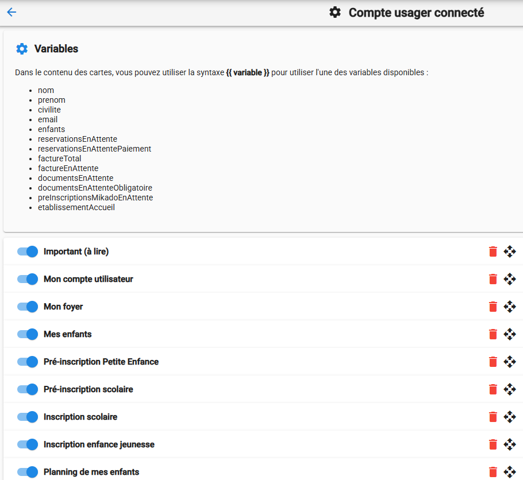523x480 pixels.
Task: Delete the 'Mon foyer' card
Action: 493,307
